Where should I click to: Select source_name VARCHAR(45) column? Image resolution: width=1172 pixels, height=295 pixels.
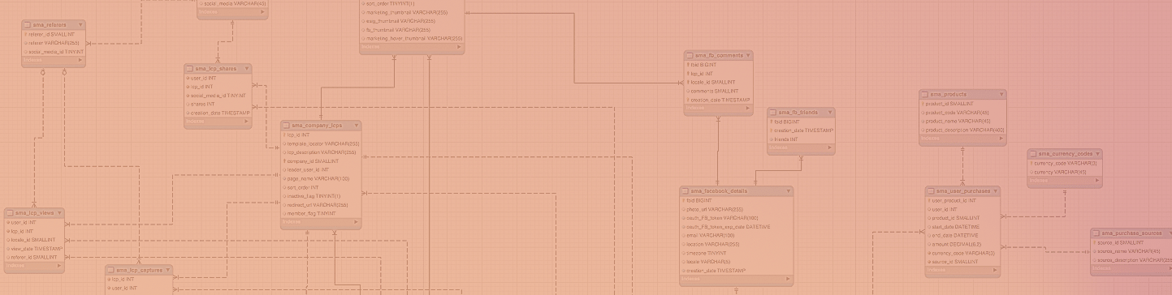[x=1131, y=251]
